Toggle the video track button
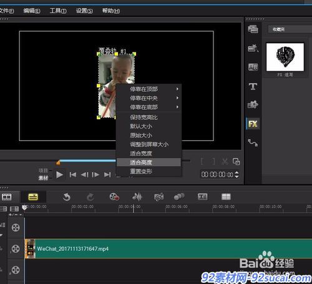312x284 pixels. pos(16,228)
